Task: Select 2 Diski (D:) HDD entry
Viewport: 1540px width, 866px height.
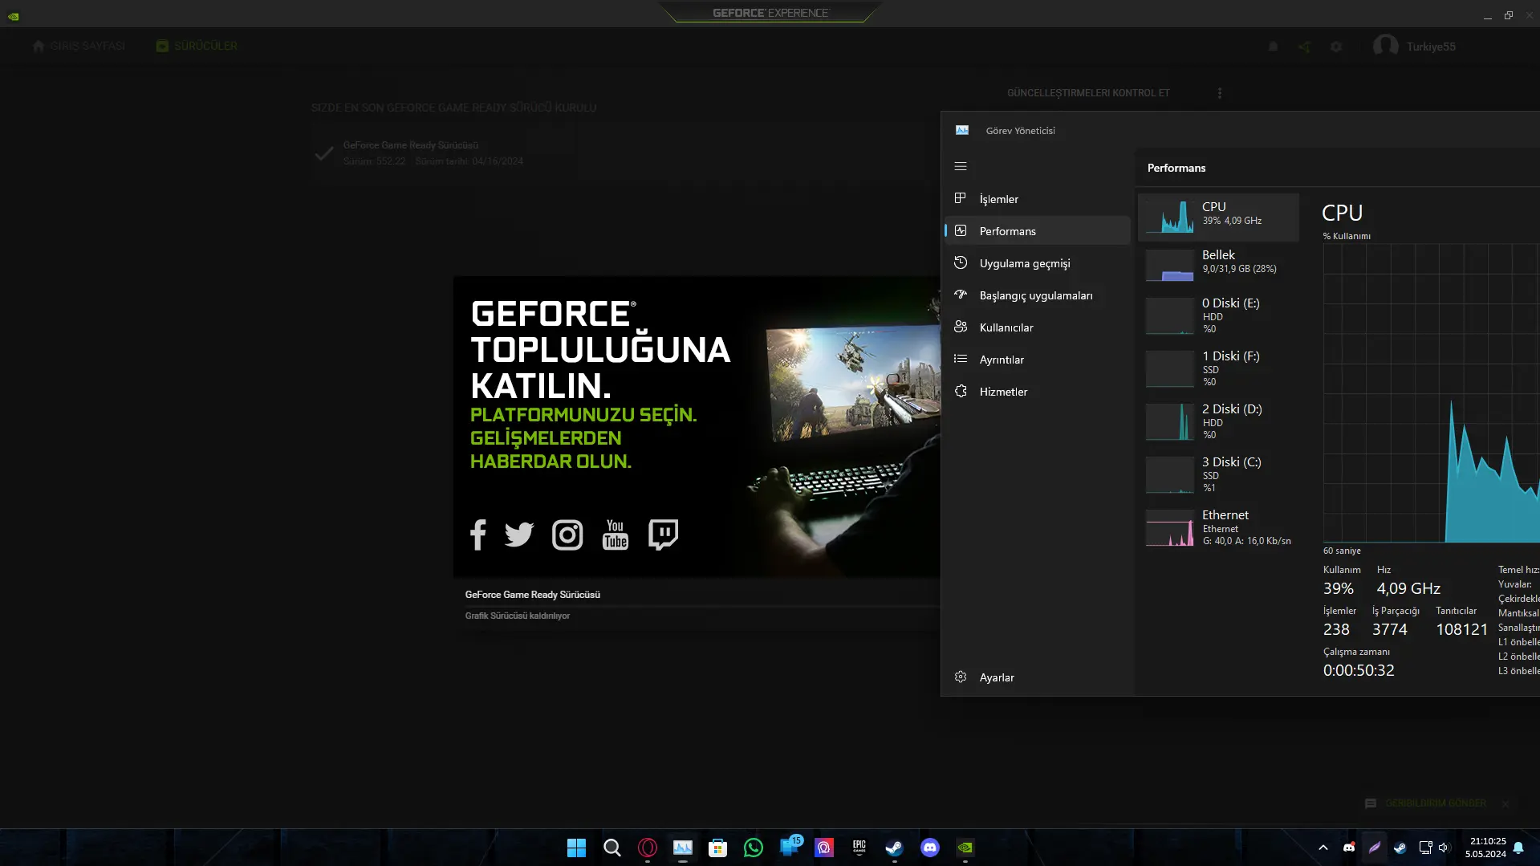Action: (x=1218, y=421)
